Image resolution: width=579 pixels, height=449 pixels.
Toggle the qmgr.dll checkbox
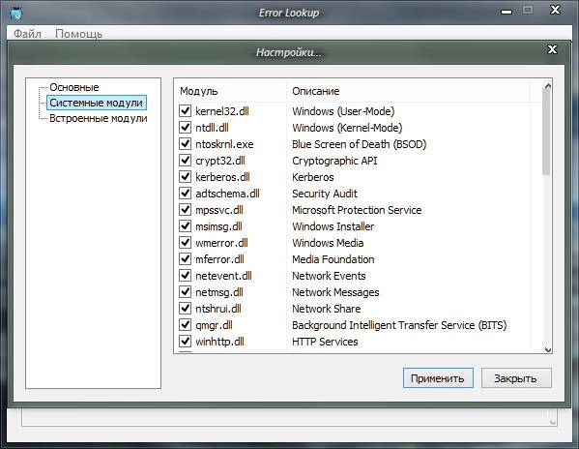(185, 325)
